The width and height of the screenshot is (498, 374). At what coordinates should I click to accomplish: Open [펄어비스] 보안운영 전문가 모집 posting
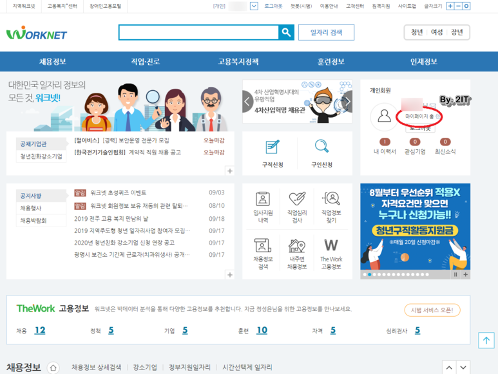121,140
